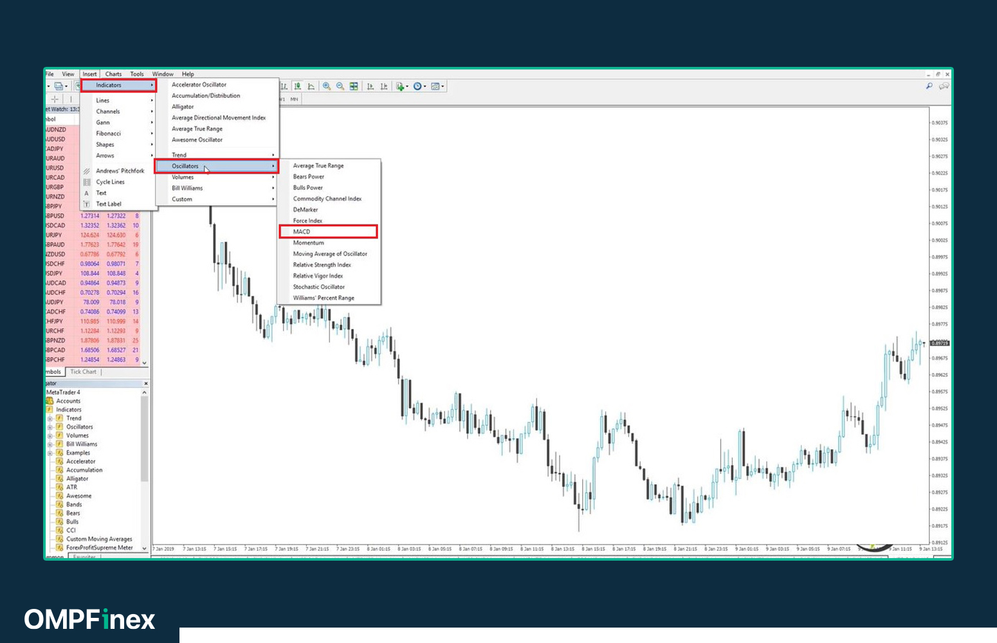Click the Periodicity clock icon
Viewport: 997px width, 643px height.
417,86
